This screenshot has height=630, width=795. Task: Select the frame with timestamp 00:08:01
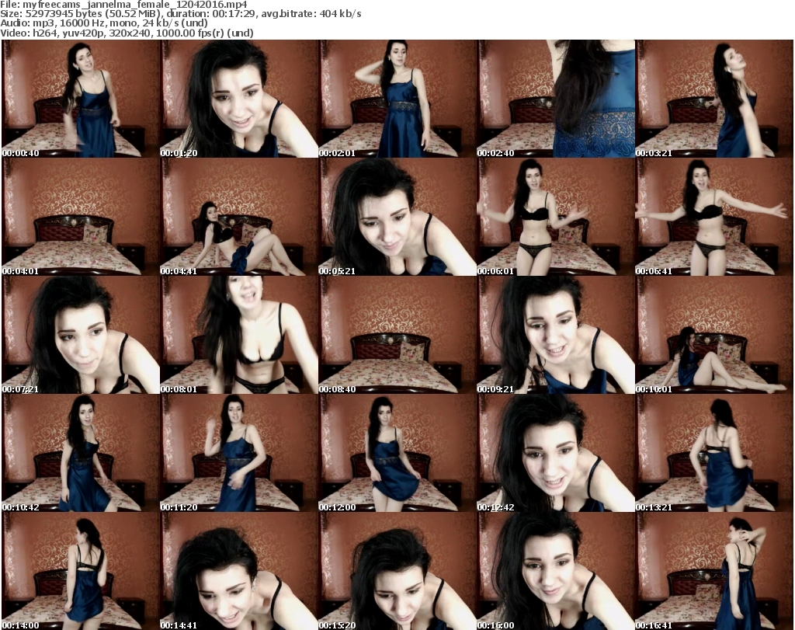click(x=239, y=335)
